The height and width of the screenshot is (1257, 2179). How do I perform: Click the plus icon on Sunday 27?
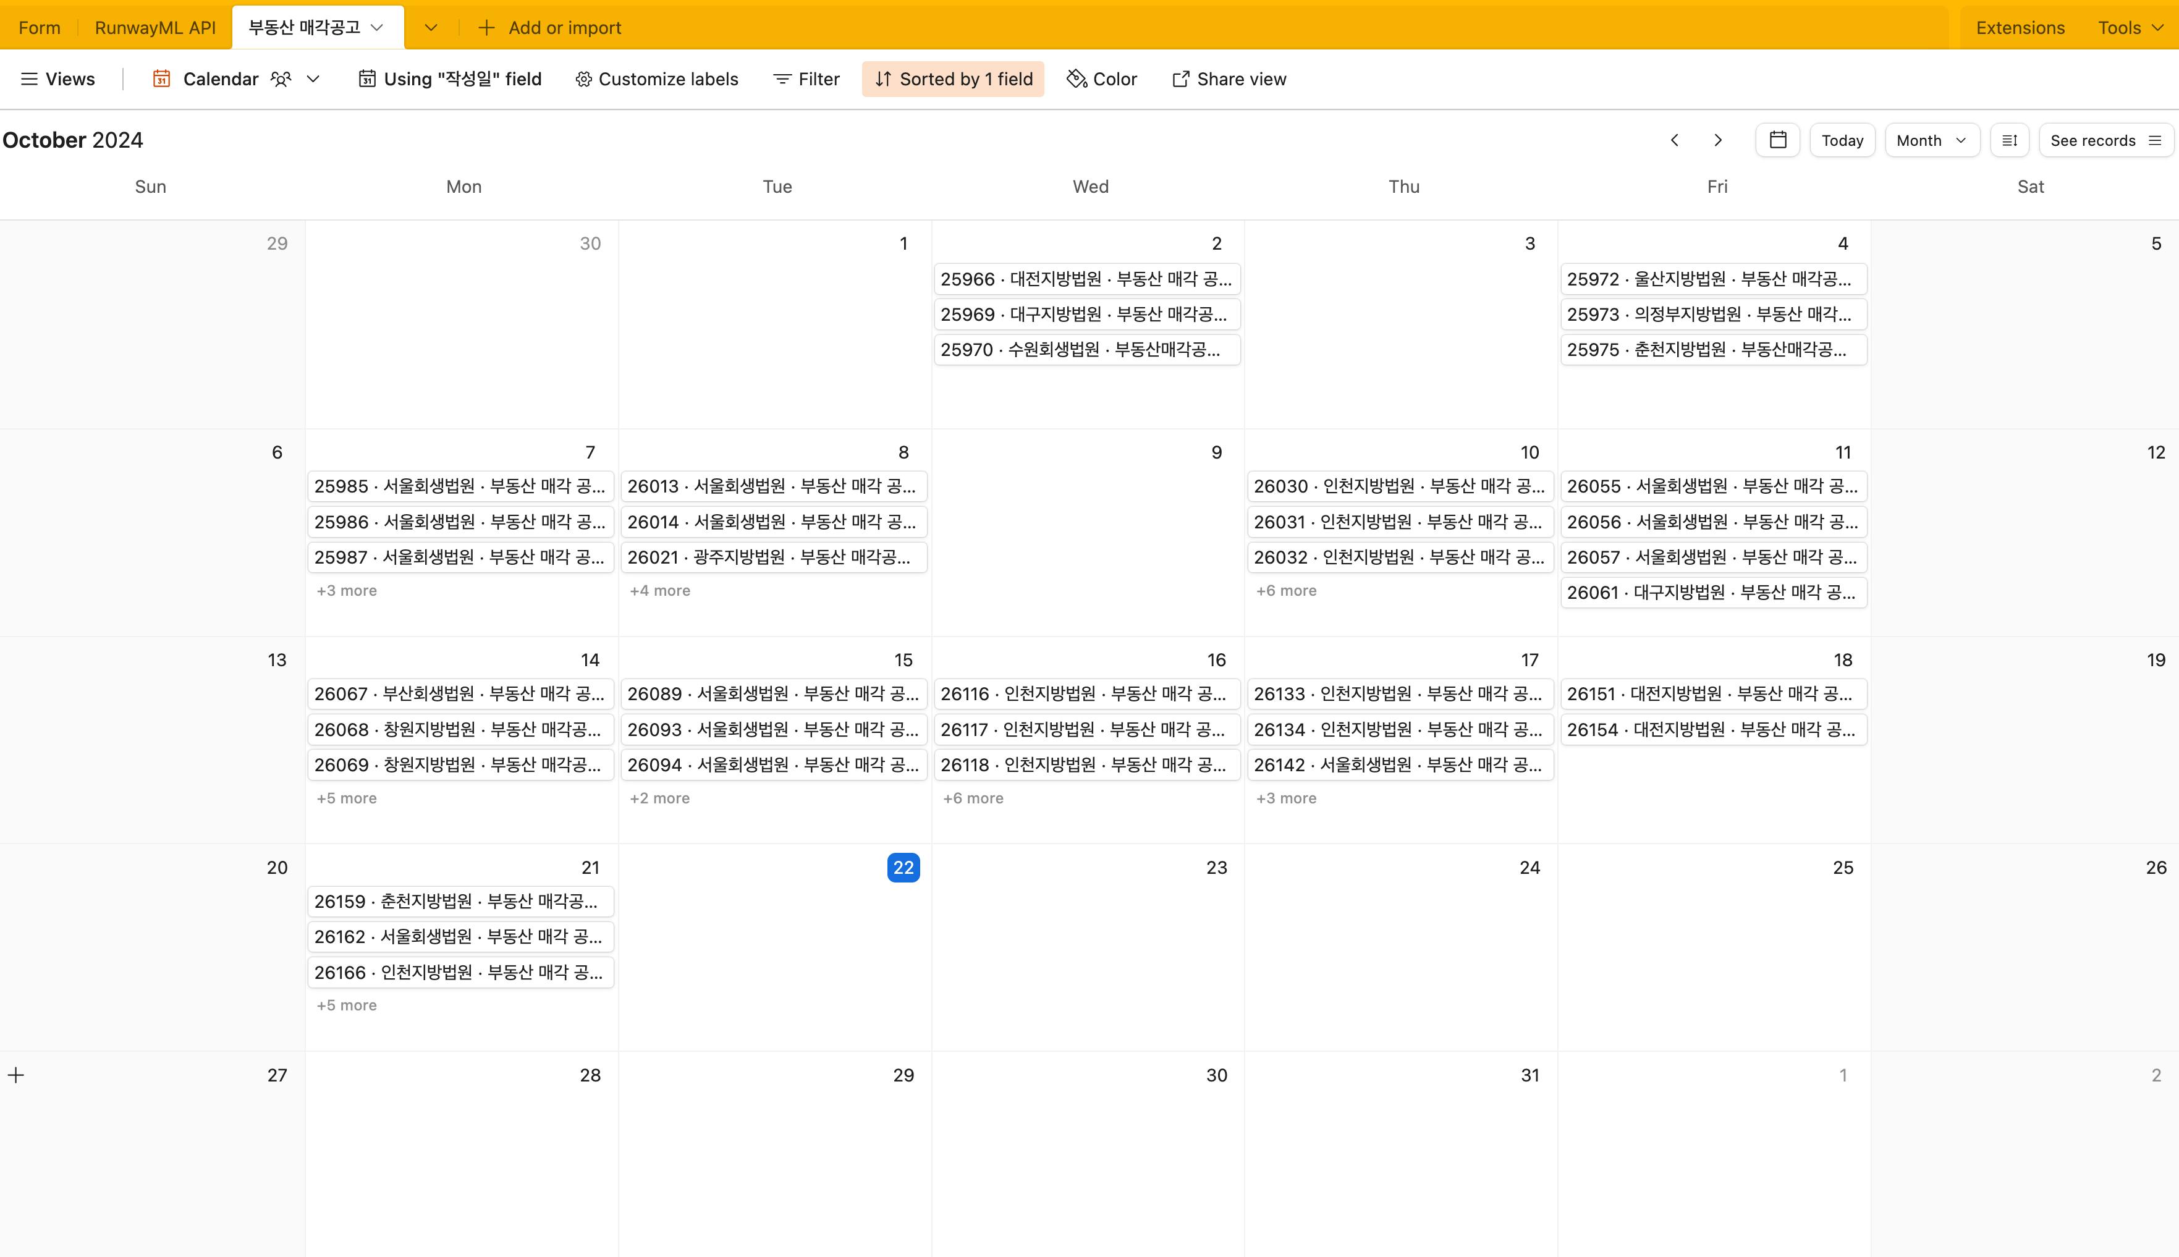pos(15,1075)
